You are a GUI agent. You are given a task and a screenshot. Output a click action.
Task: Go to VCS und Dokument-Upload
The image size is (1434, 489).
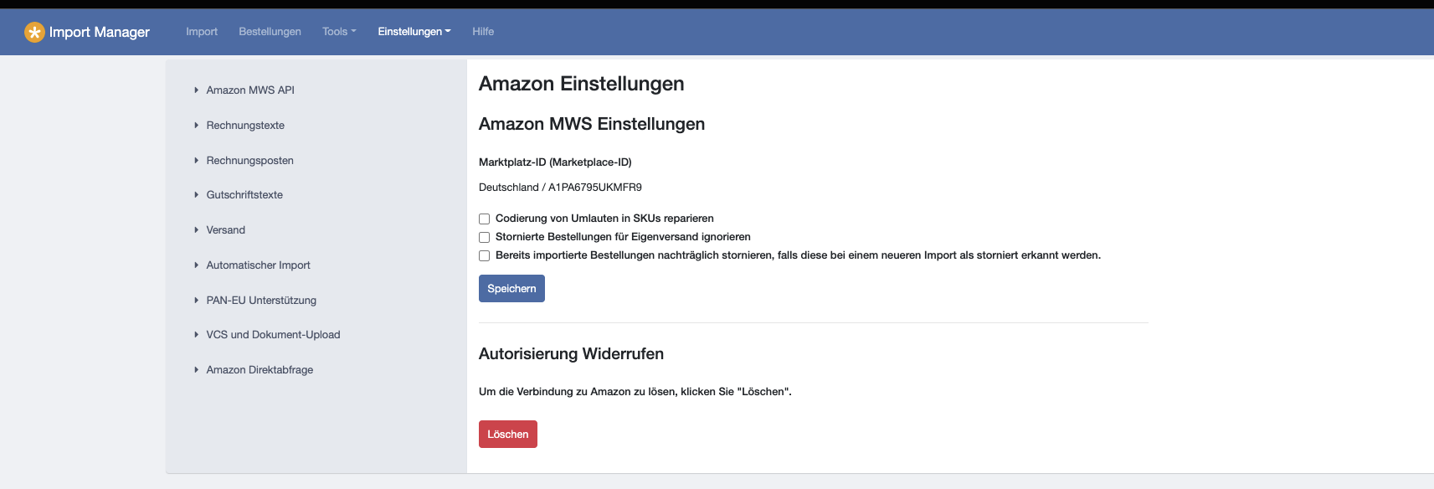tap(273, 334)
